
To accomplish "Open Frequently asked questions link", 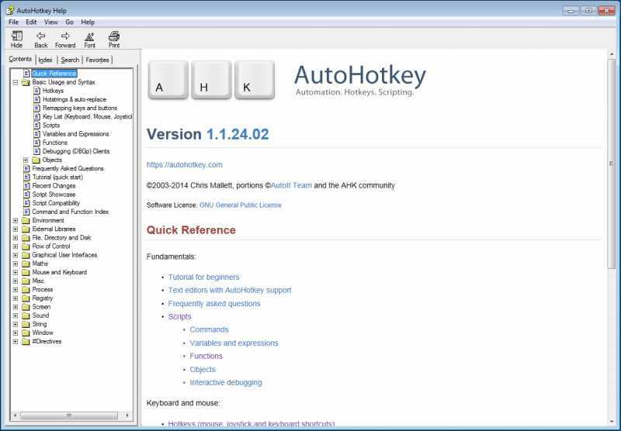I will tap(214, 304).
